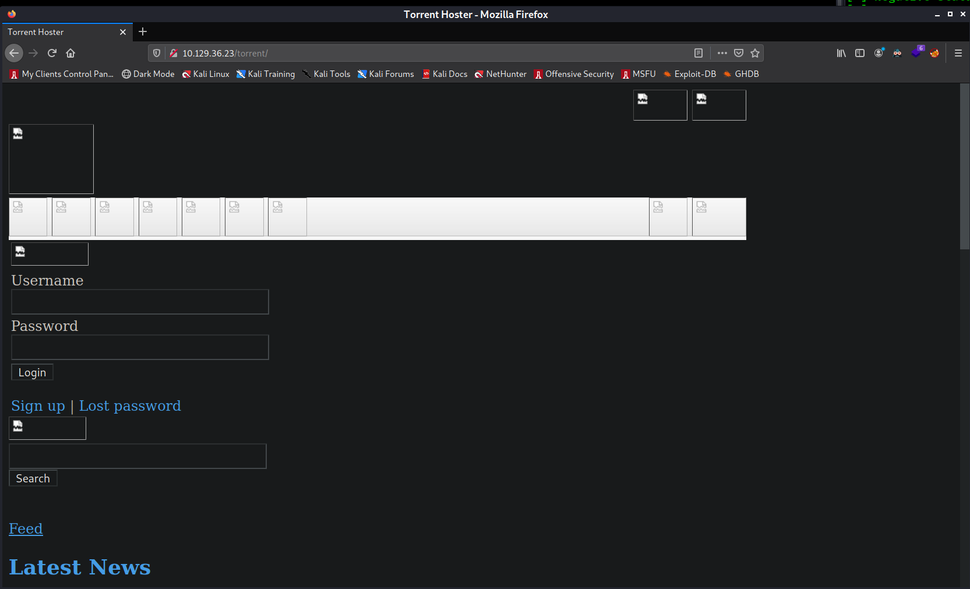970x589 pixels.
Task: Open the Lost password link
Action: click(x=130, y=405)
